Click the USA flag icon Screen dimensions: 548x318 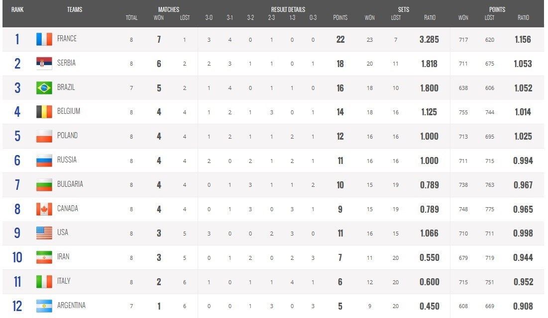point(44,233)
